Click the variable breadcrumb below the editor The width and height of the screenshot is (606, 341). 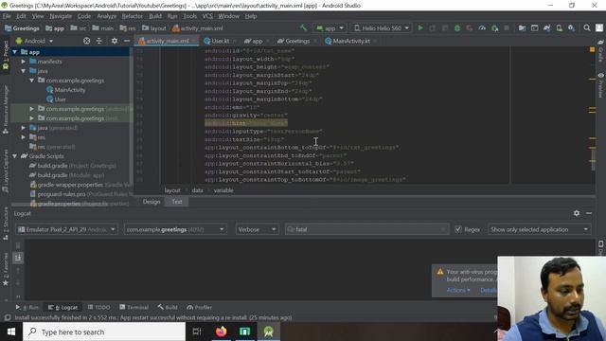[x=223, y=190]
